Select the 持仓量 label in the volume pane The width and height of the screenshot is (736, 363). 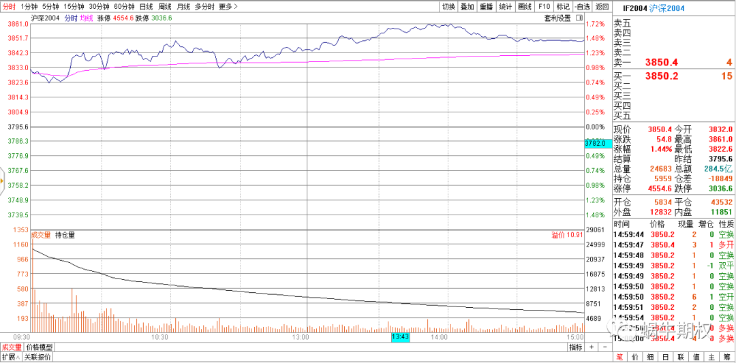click(65, 235)
